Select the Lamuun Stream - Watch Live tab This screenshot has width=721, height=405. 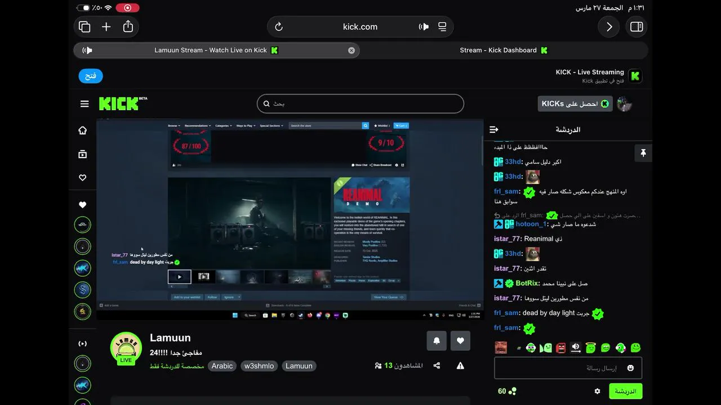coord(216,50)
